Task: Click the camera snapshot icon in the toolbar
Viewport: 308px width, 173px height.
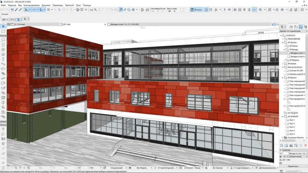Action: pos(302,10)
